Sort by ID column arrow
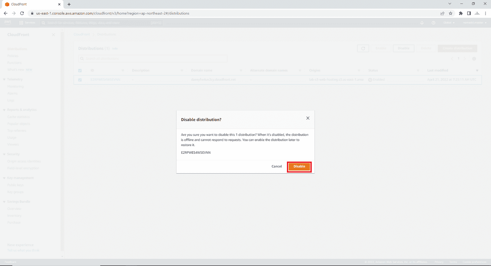Image resolution: width=491 pixels, height=266 pixels. coord(123,71)
